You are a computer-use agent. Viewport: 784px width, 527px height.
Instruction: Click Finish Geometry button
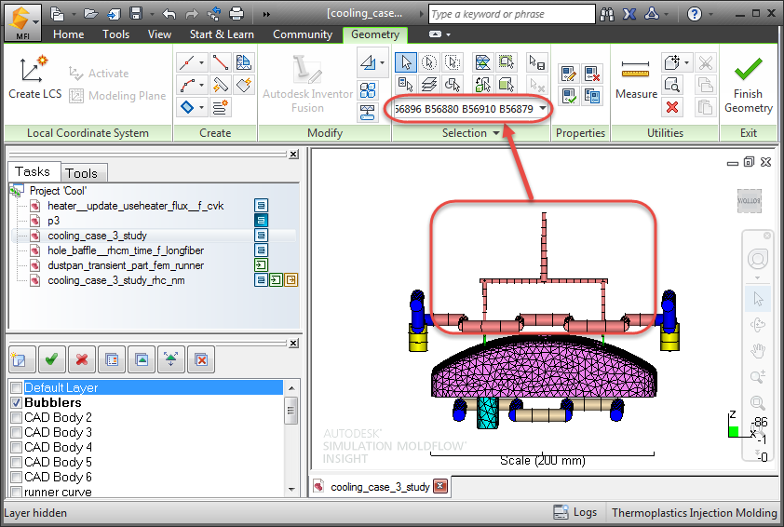(748, 86)
